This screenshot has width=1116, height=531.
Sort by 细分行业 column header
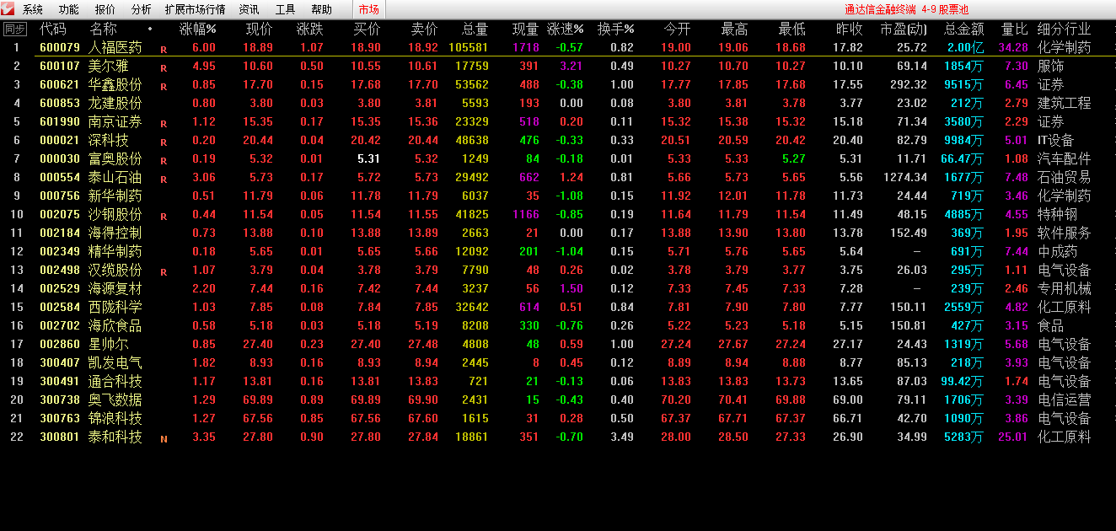pyautogui.click(x=1064, y=29)
